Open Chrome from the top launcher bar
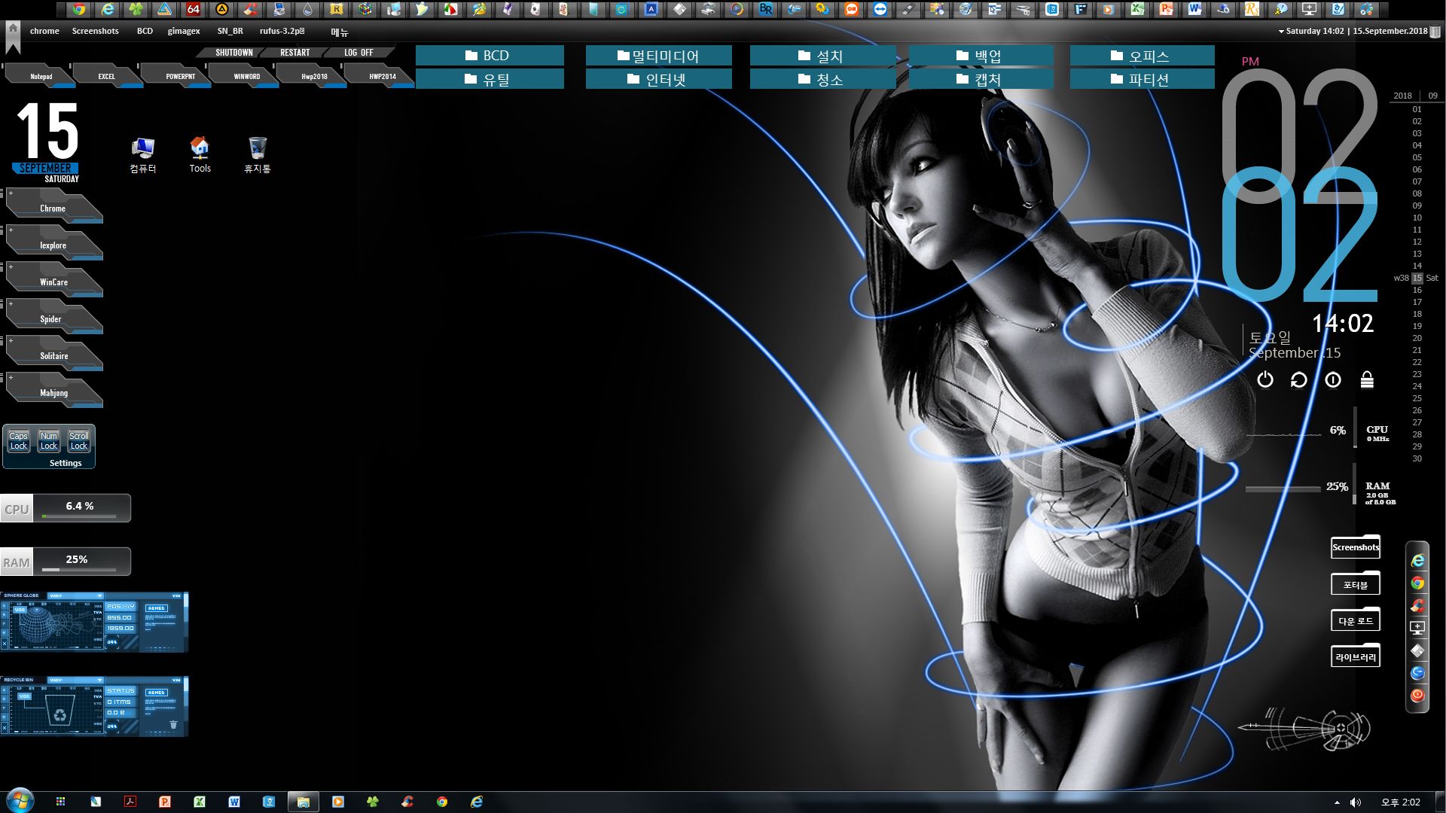This screenshot has height=813, width=1446. pos(79,10)
